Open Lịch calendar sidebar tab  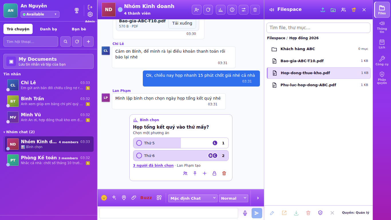(x=382, y=44)
